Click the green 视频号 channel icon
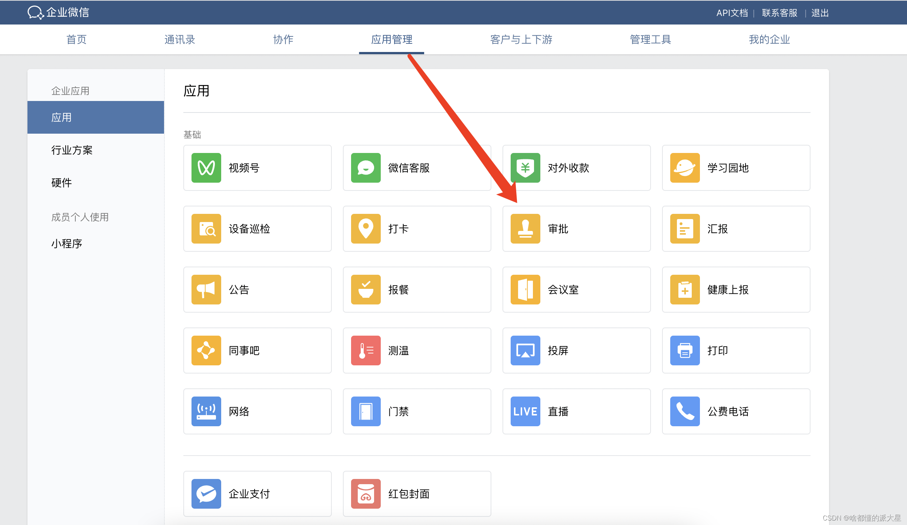This screenshot has height=525, width=907. click(x=206, y=168)
